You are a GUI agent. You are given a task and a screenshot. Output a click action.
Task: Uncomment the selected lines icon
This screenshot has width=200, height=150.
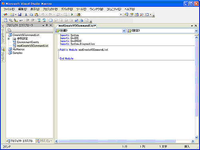[x=44, y=20]
